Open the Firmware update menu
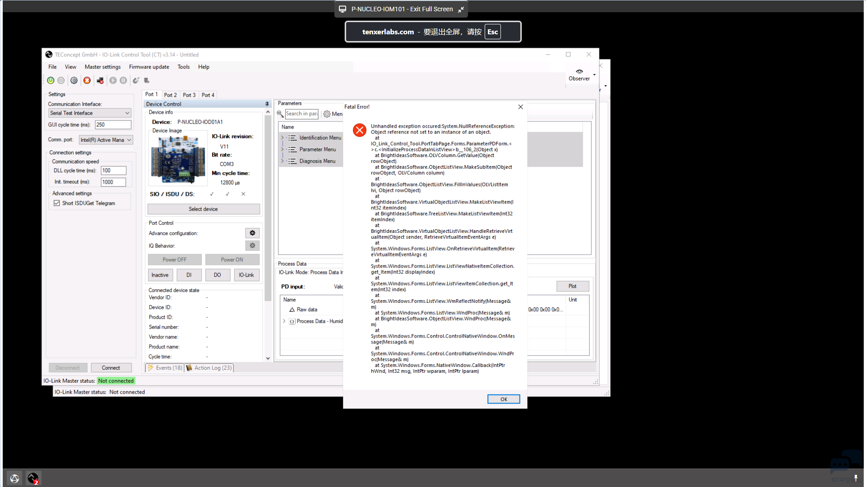 [149, 67]
